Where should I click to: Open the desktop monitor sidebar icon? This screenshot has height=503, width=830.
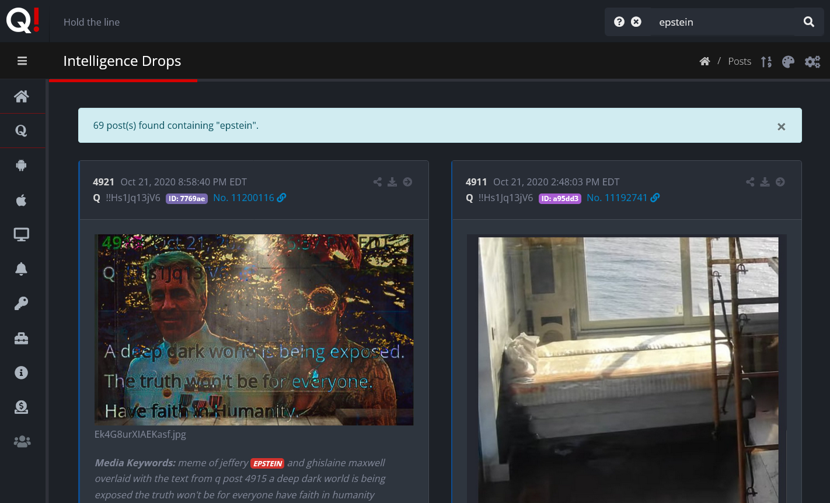tap(22, 234)
